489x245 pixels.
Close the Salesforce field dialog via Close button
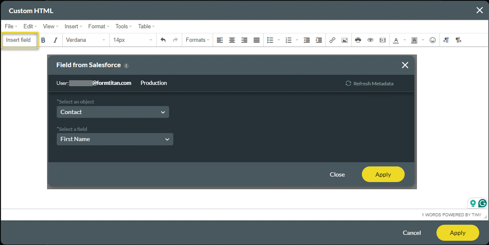(337, 174)
